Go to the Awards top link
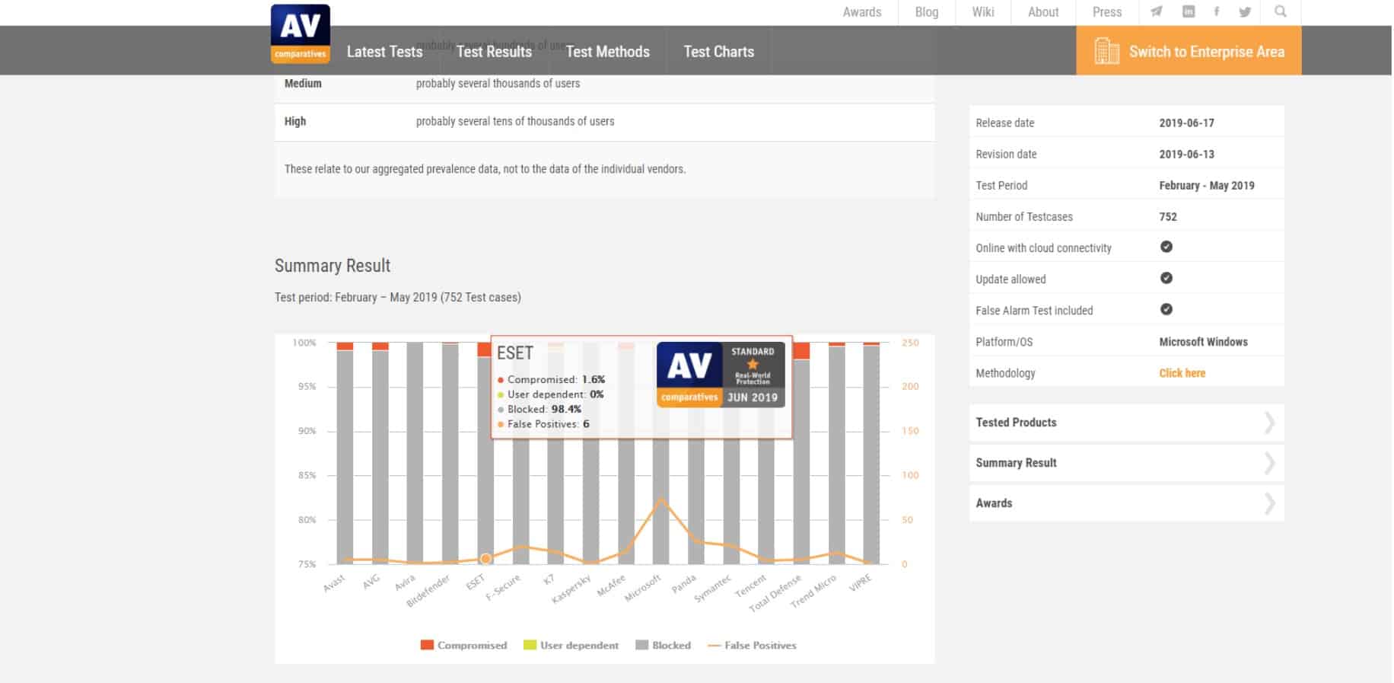 click(862, 12)
